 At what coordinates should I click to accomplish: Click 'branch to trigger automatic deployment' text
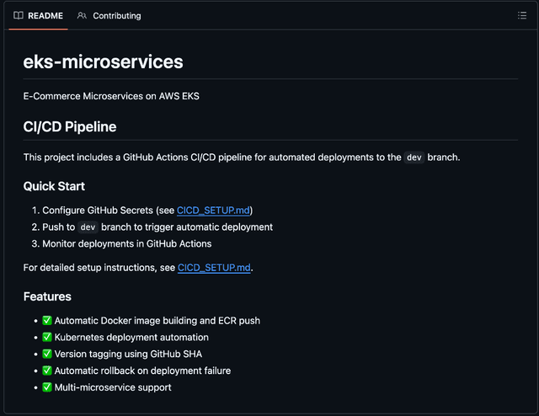(187, 227)
